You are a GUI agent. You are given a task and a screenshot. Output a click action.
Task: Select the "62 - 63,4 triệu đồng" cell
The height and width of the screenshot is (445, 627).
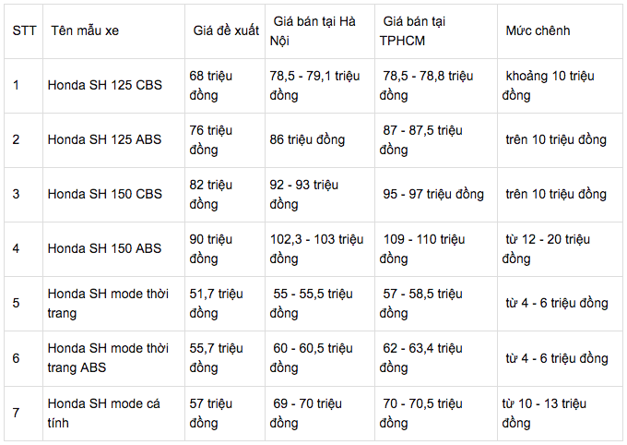[x=423, y=358]
